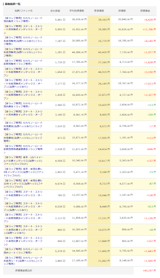Select average cost 44,988.29 円
This screenshot has height=278, width=160.
click(79, 52)
